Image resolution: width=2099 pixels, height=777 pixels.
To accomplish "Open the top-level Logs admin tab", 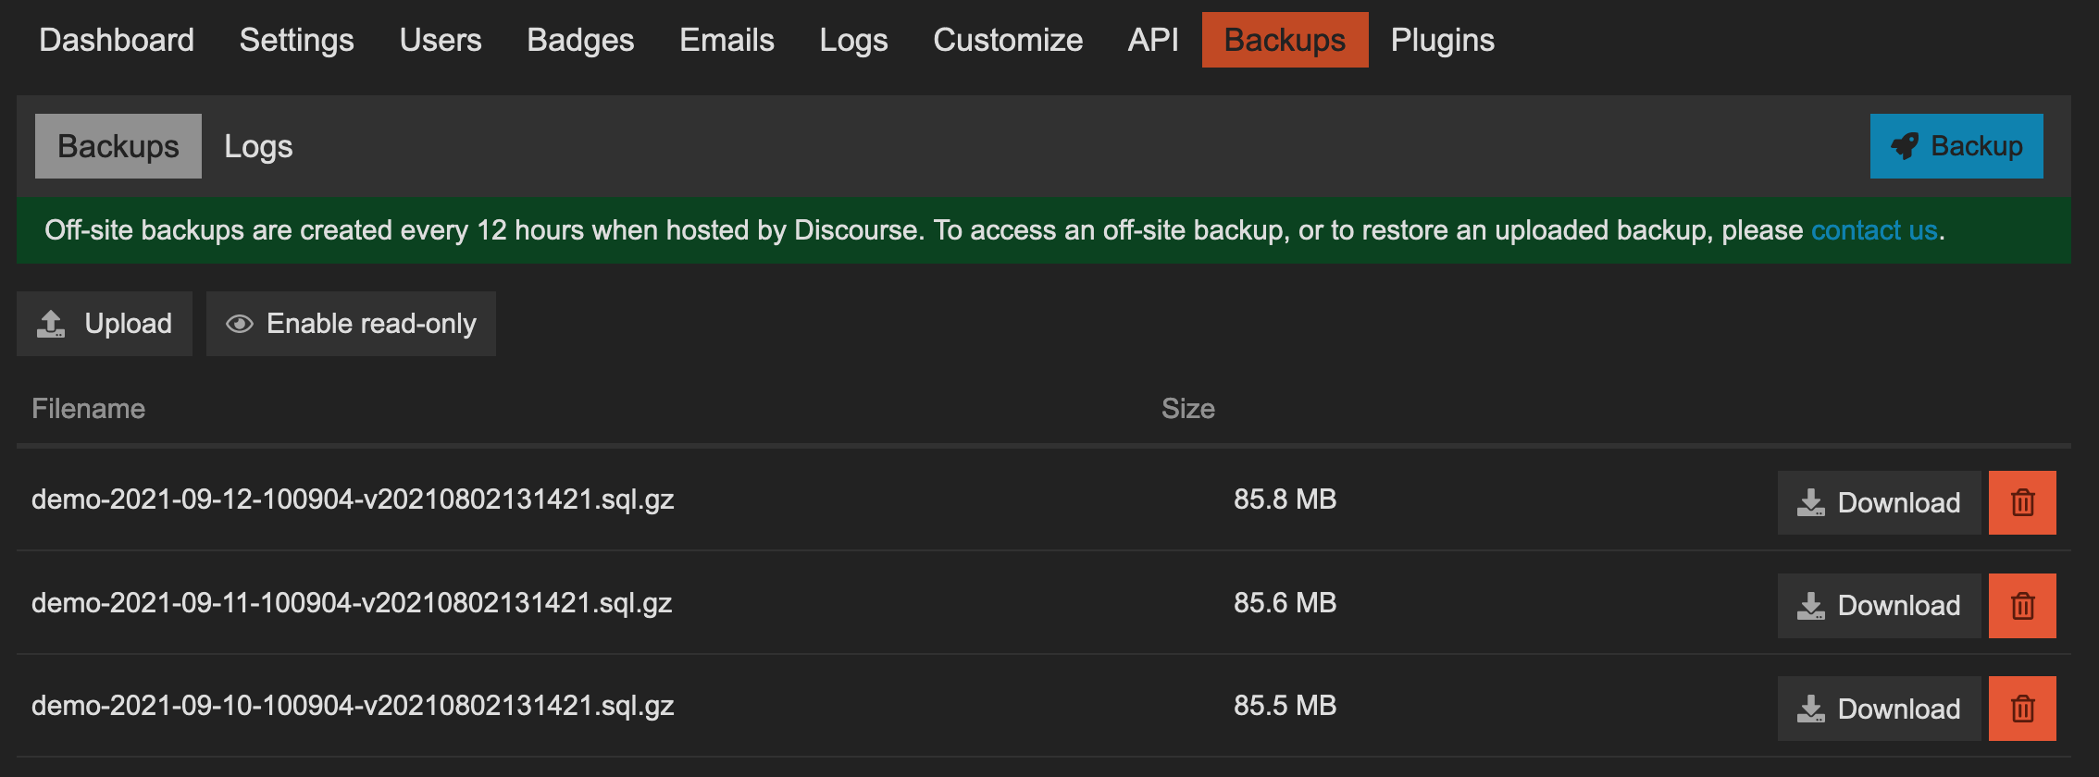I will pos(853,40).
